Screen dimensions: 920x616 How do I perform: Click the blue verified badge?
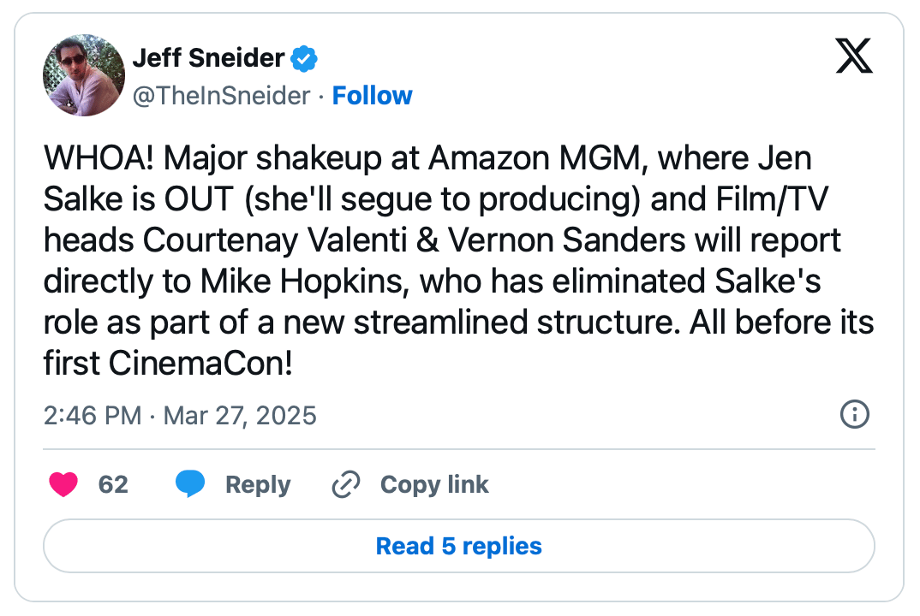(x=305, y=59)
